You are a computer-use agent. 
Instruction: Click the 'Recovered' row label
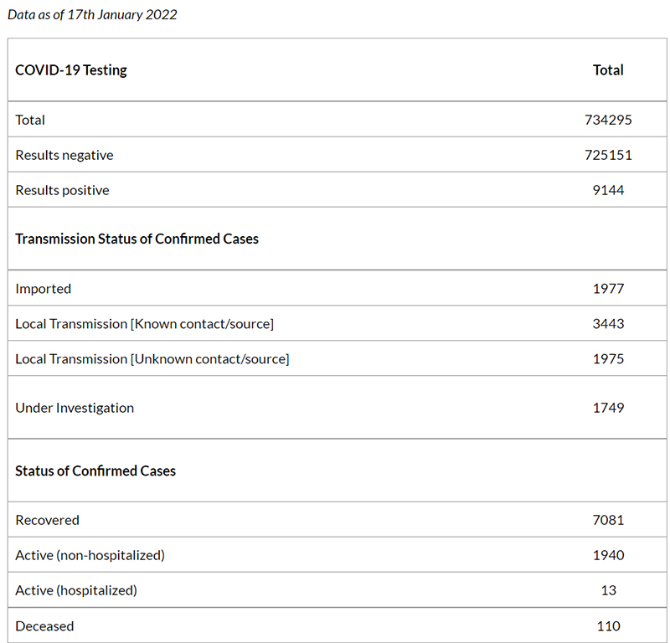click(x=47, y=521)
